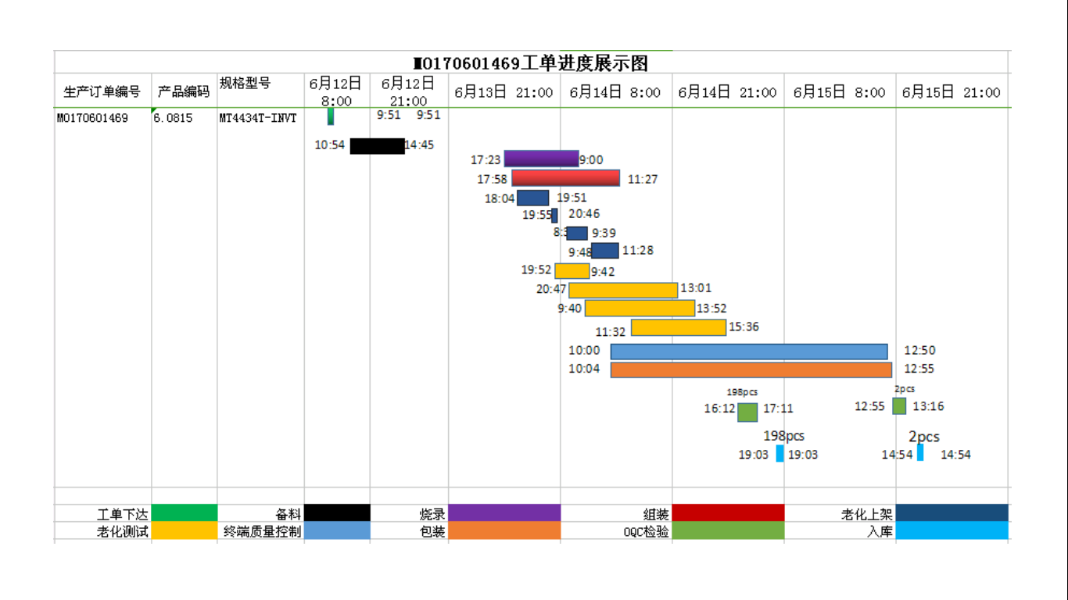Viewport: 1068px width, 600px height.
Task: Click the yellow 老化测试 legend swatch
Action: pyautogui.click(x=185, y=531)
